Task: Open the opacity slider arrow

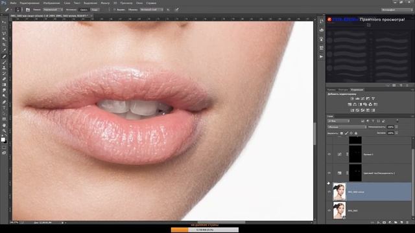Action: 396,127
